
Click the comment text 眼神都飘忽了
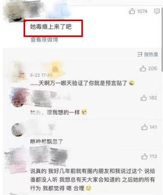tap(47, 142)
